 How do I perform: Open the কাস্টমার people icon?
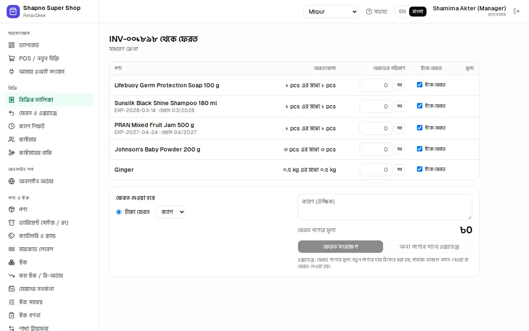(x=12, y=139)
